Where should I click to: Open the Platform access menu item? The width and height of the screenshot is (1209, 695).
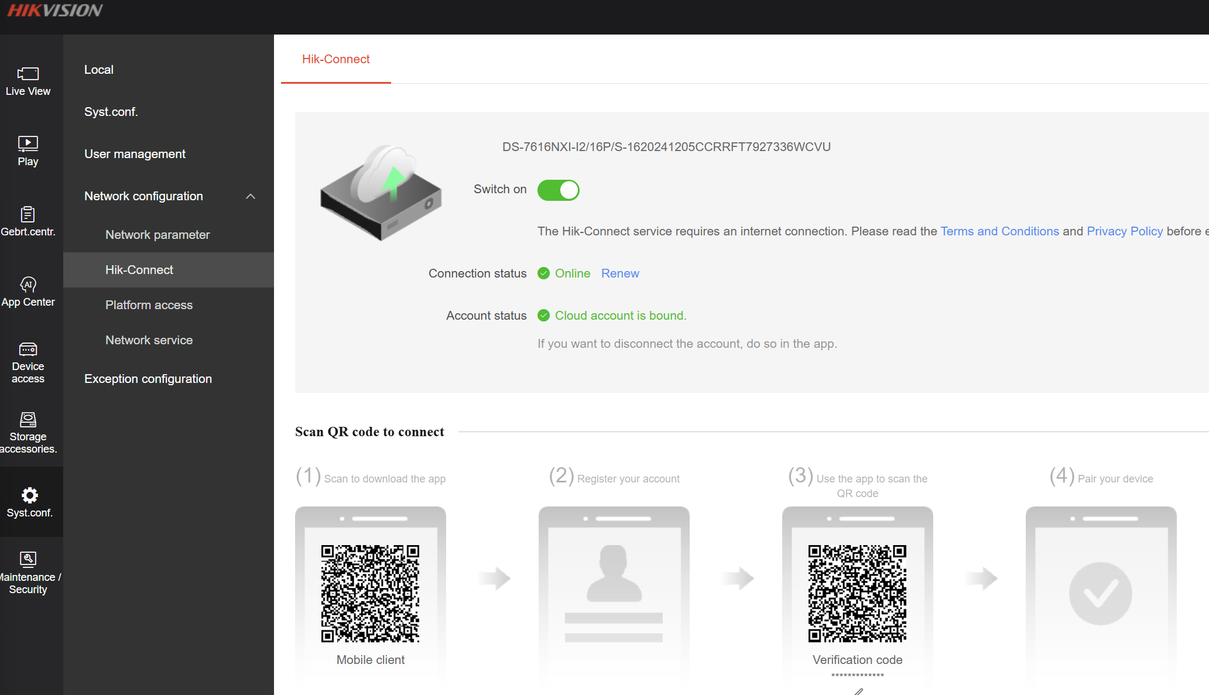[149, 305]
